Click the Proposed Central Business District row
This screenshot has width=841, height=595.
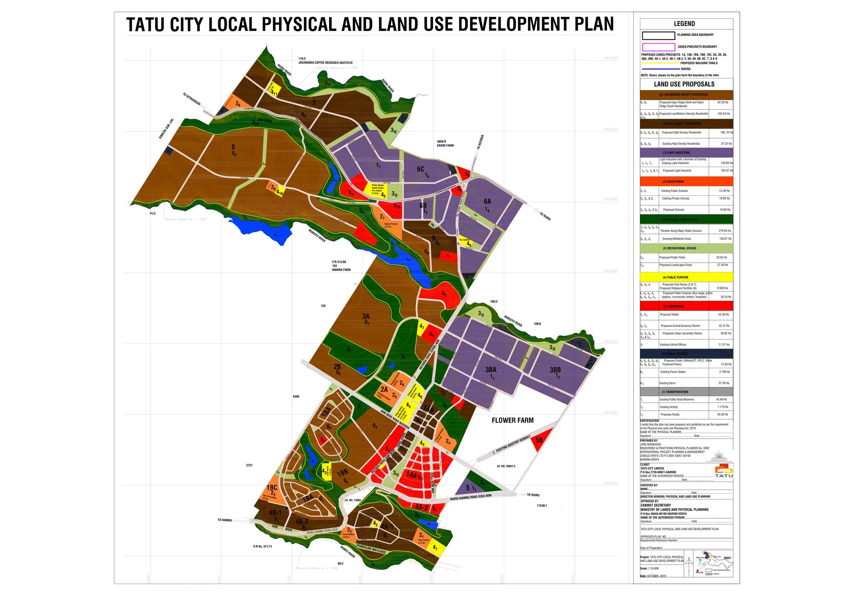coord(687,326)
